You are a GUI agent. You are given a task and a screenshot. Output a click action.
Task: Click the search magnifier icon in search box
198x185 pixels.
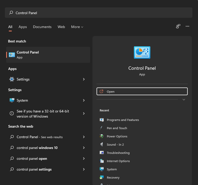click(x=11, y=13)
